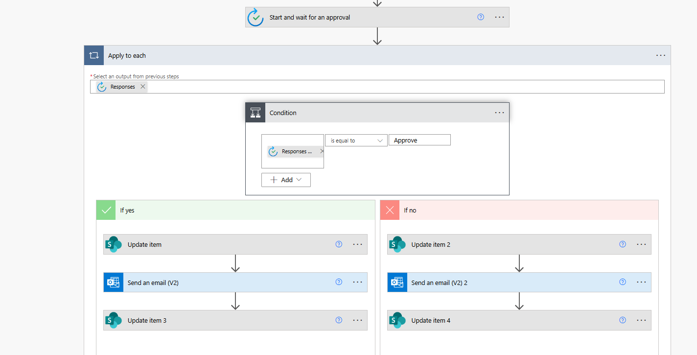Click the SharePoint icon on Update item
This screenshot has width=697, height=355.
tap(113, 244)
